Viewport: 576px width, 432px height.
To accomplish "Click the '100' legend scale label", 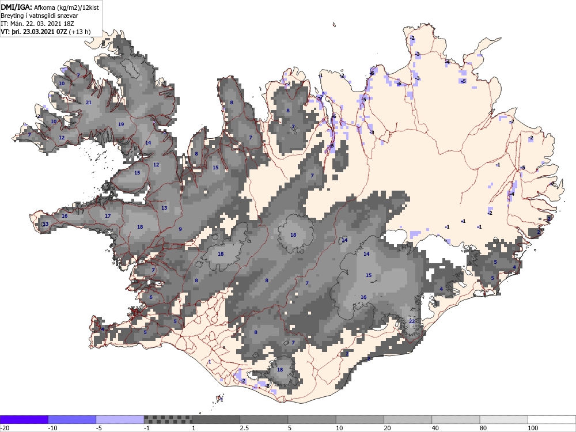I will [533, 428].
